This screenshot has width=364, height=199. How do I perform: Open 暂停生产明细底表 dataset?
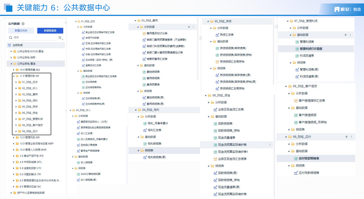click(x=90, y=151)
